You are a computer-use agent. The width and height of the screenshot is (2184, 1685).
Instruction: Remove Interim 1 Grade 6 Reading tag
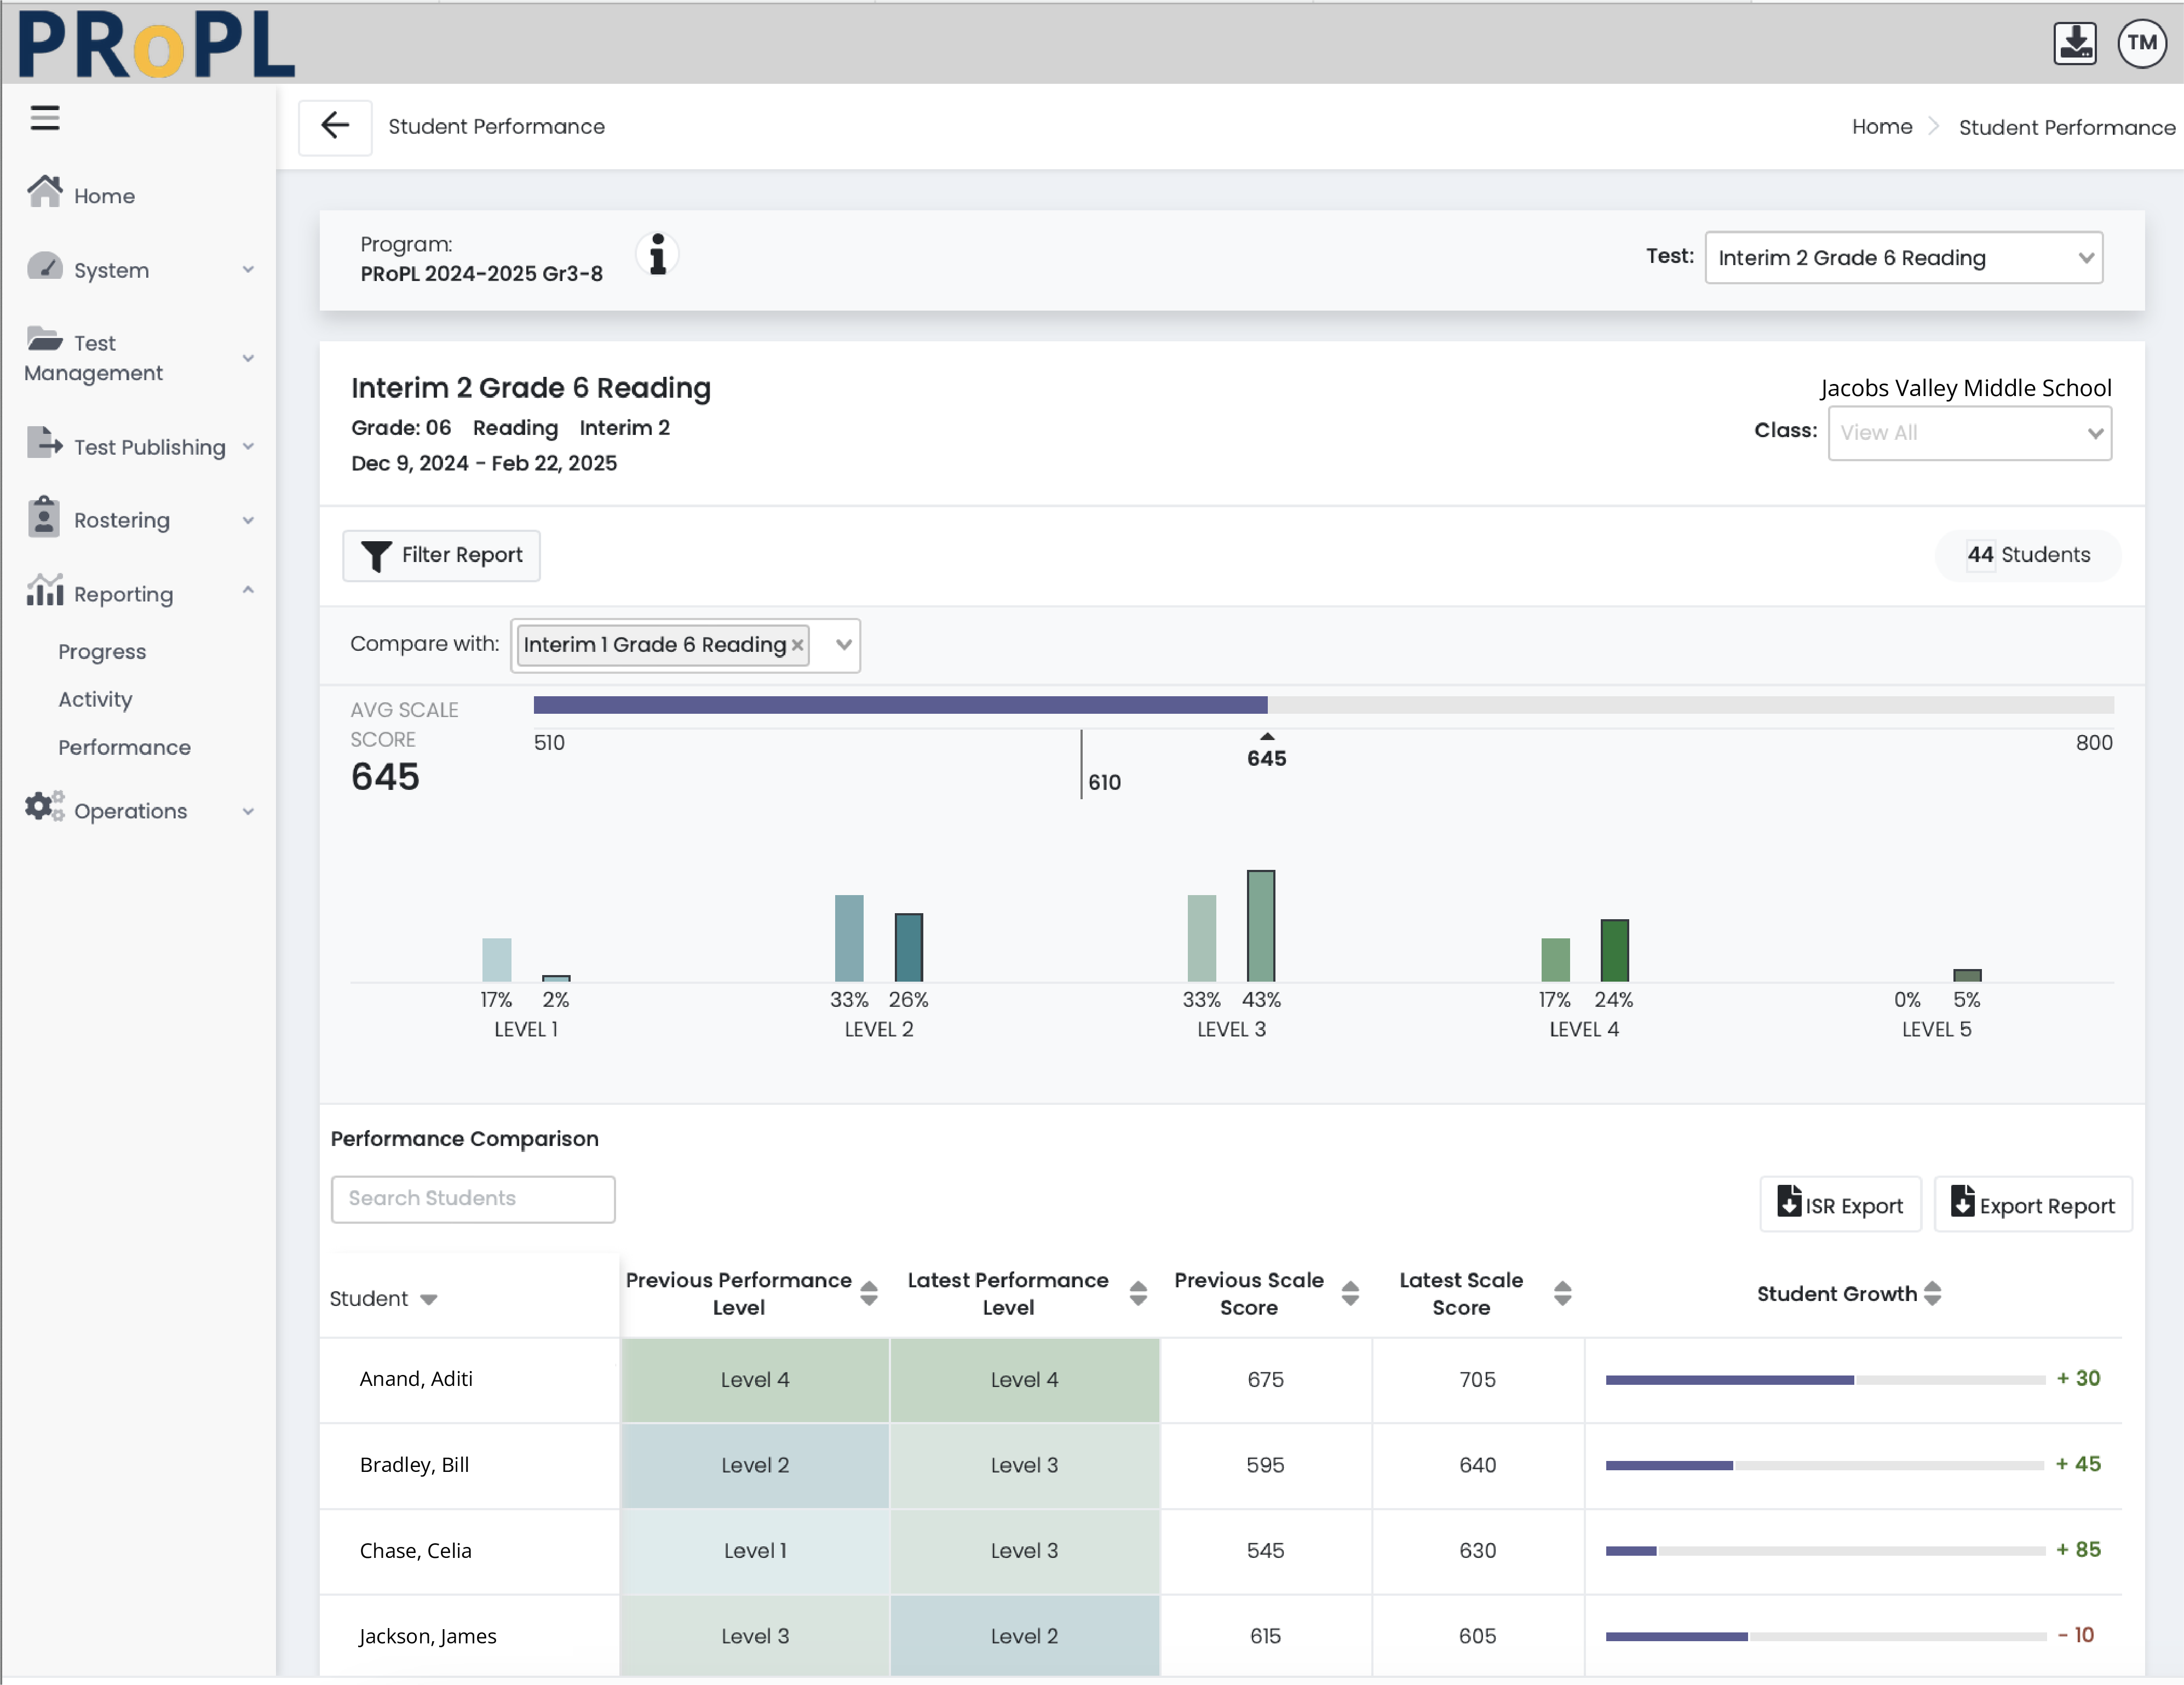(797, 645)
